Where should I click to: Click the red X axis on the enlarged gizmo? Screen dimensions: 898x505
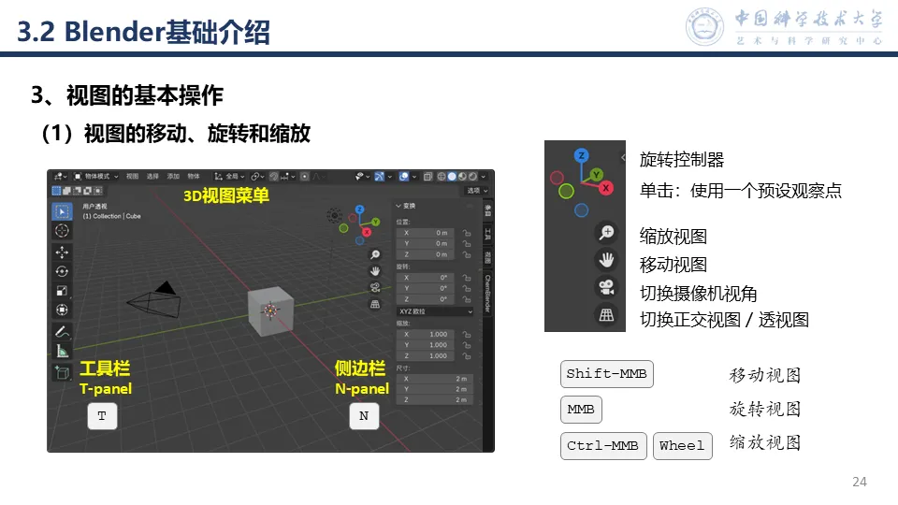(605, 188)
